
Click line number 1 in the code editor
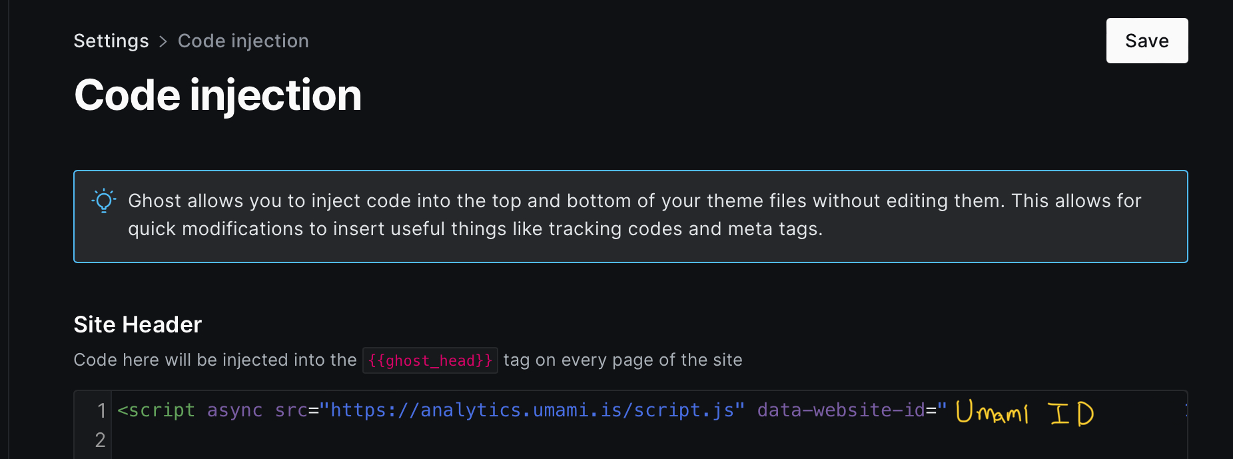[101, 410]
